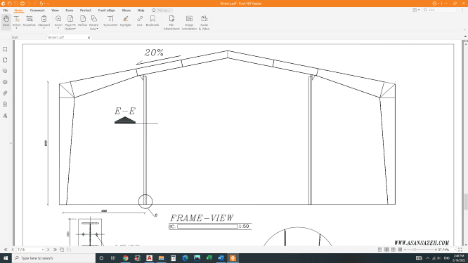Go to next page
This screenshot has width=468, height=263.
point(48,250)
